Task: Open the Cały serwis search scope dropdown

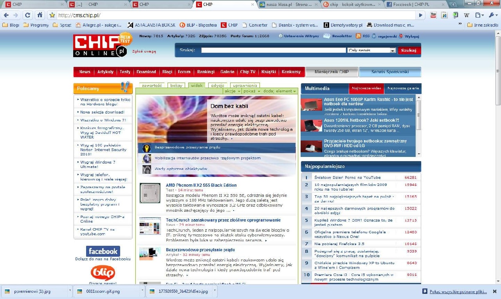Action: click(371, 50)
